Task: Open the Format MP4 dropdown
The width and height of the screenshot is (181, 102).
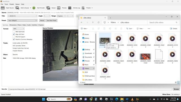Action: pyautogui.click(x=18, y=29)
